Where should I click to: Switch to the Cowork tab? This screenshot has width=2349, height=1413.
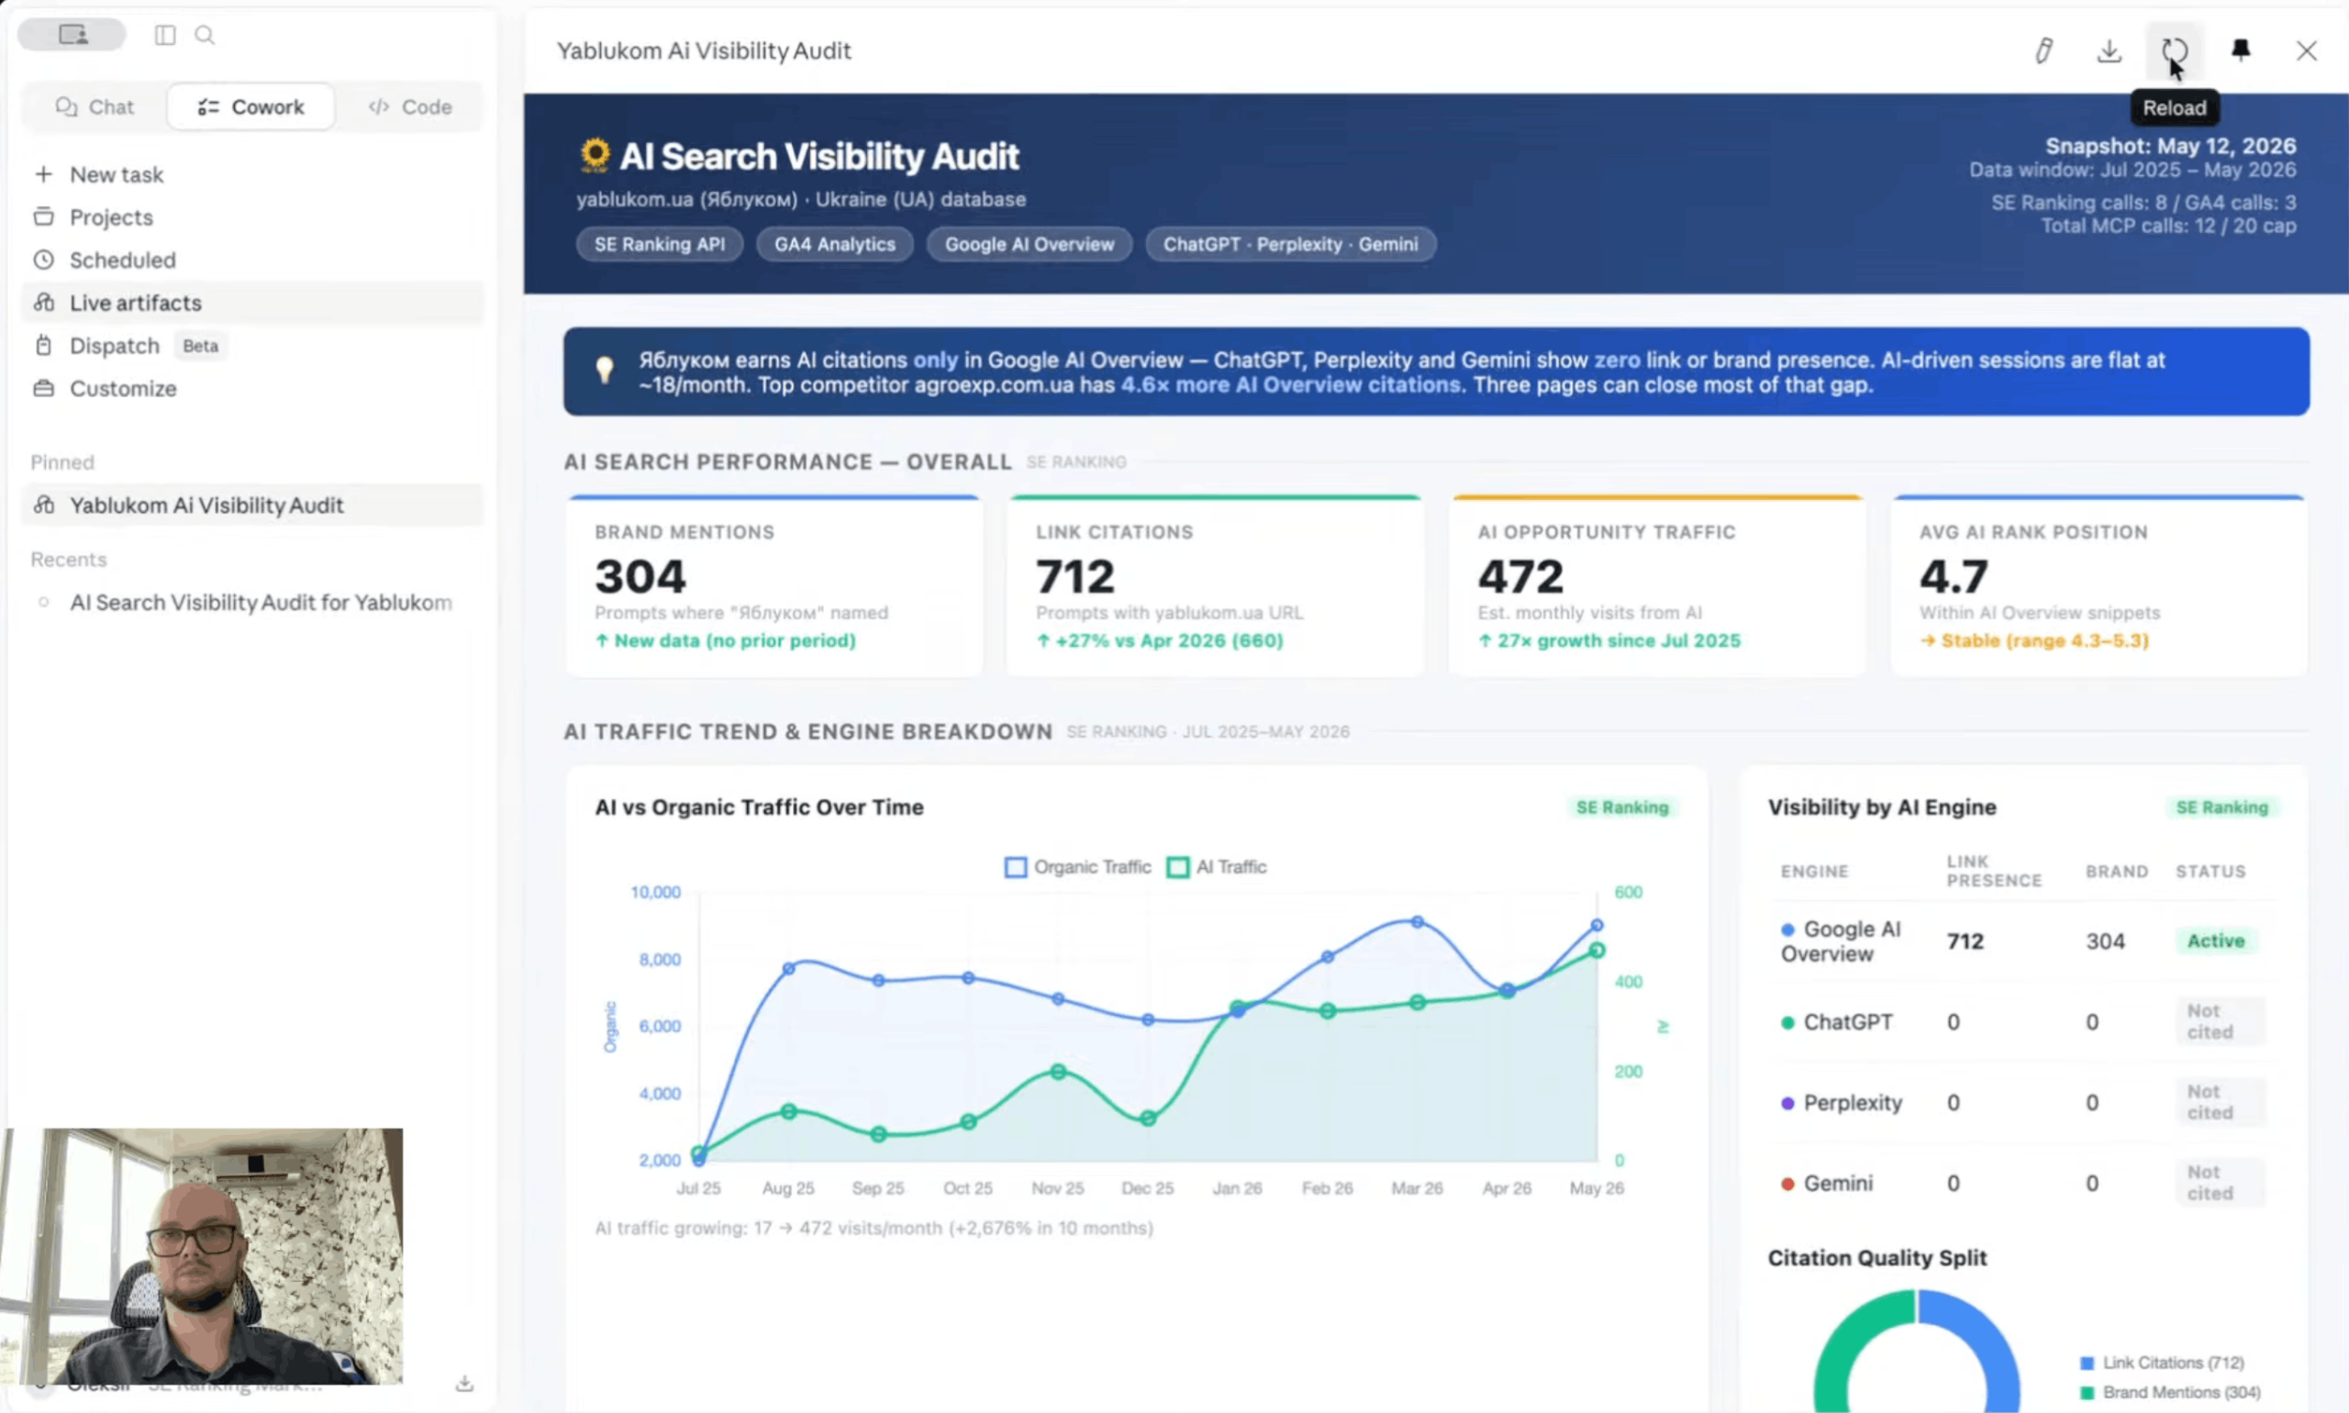coord(250,106)
